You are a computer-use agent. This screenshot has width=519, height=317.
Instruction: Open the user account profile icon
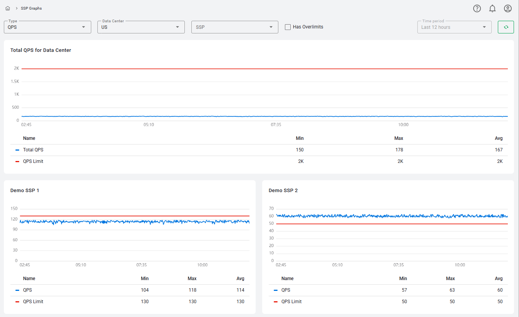508,8
